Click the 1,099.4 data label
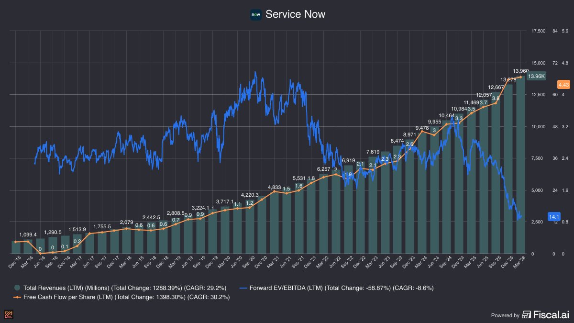The image size is (574, 323). coord(29,234)
